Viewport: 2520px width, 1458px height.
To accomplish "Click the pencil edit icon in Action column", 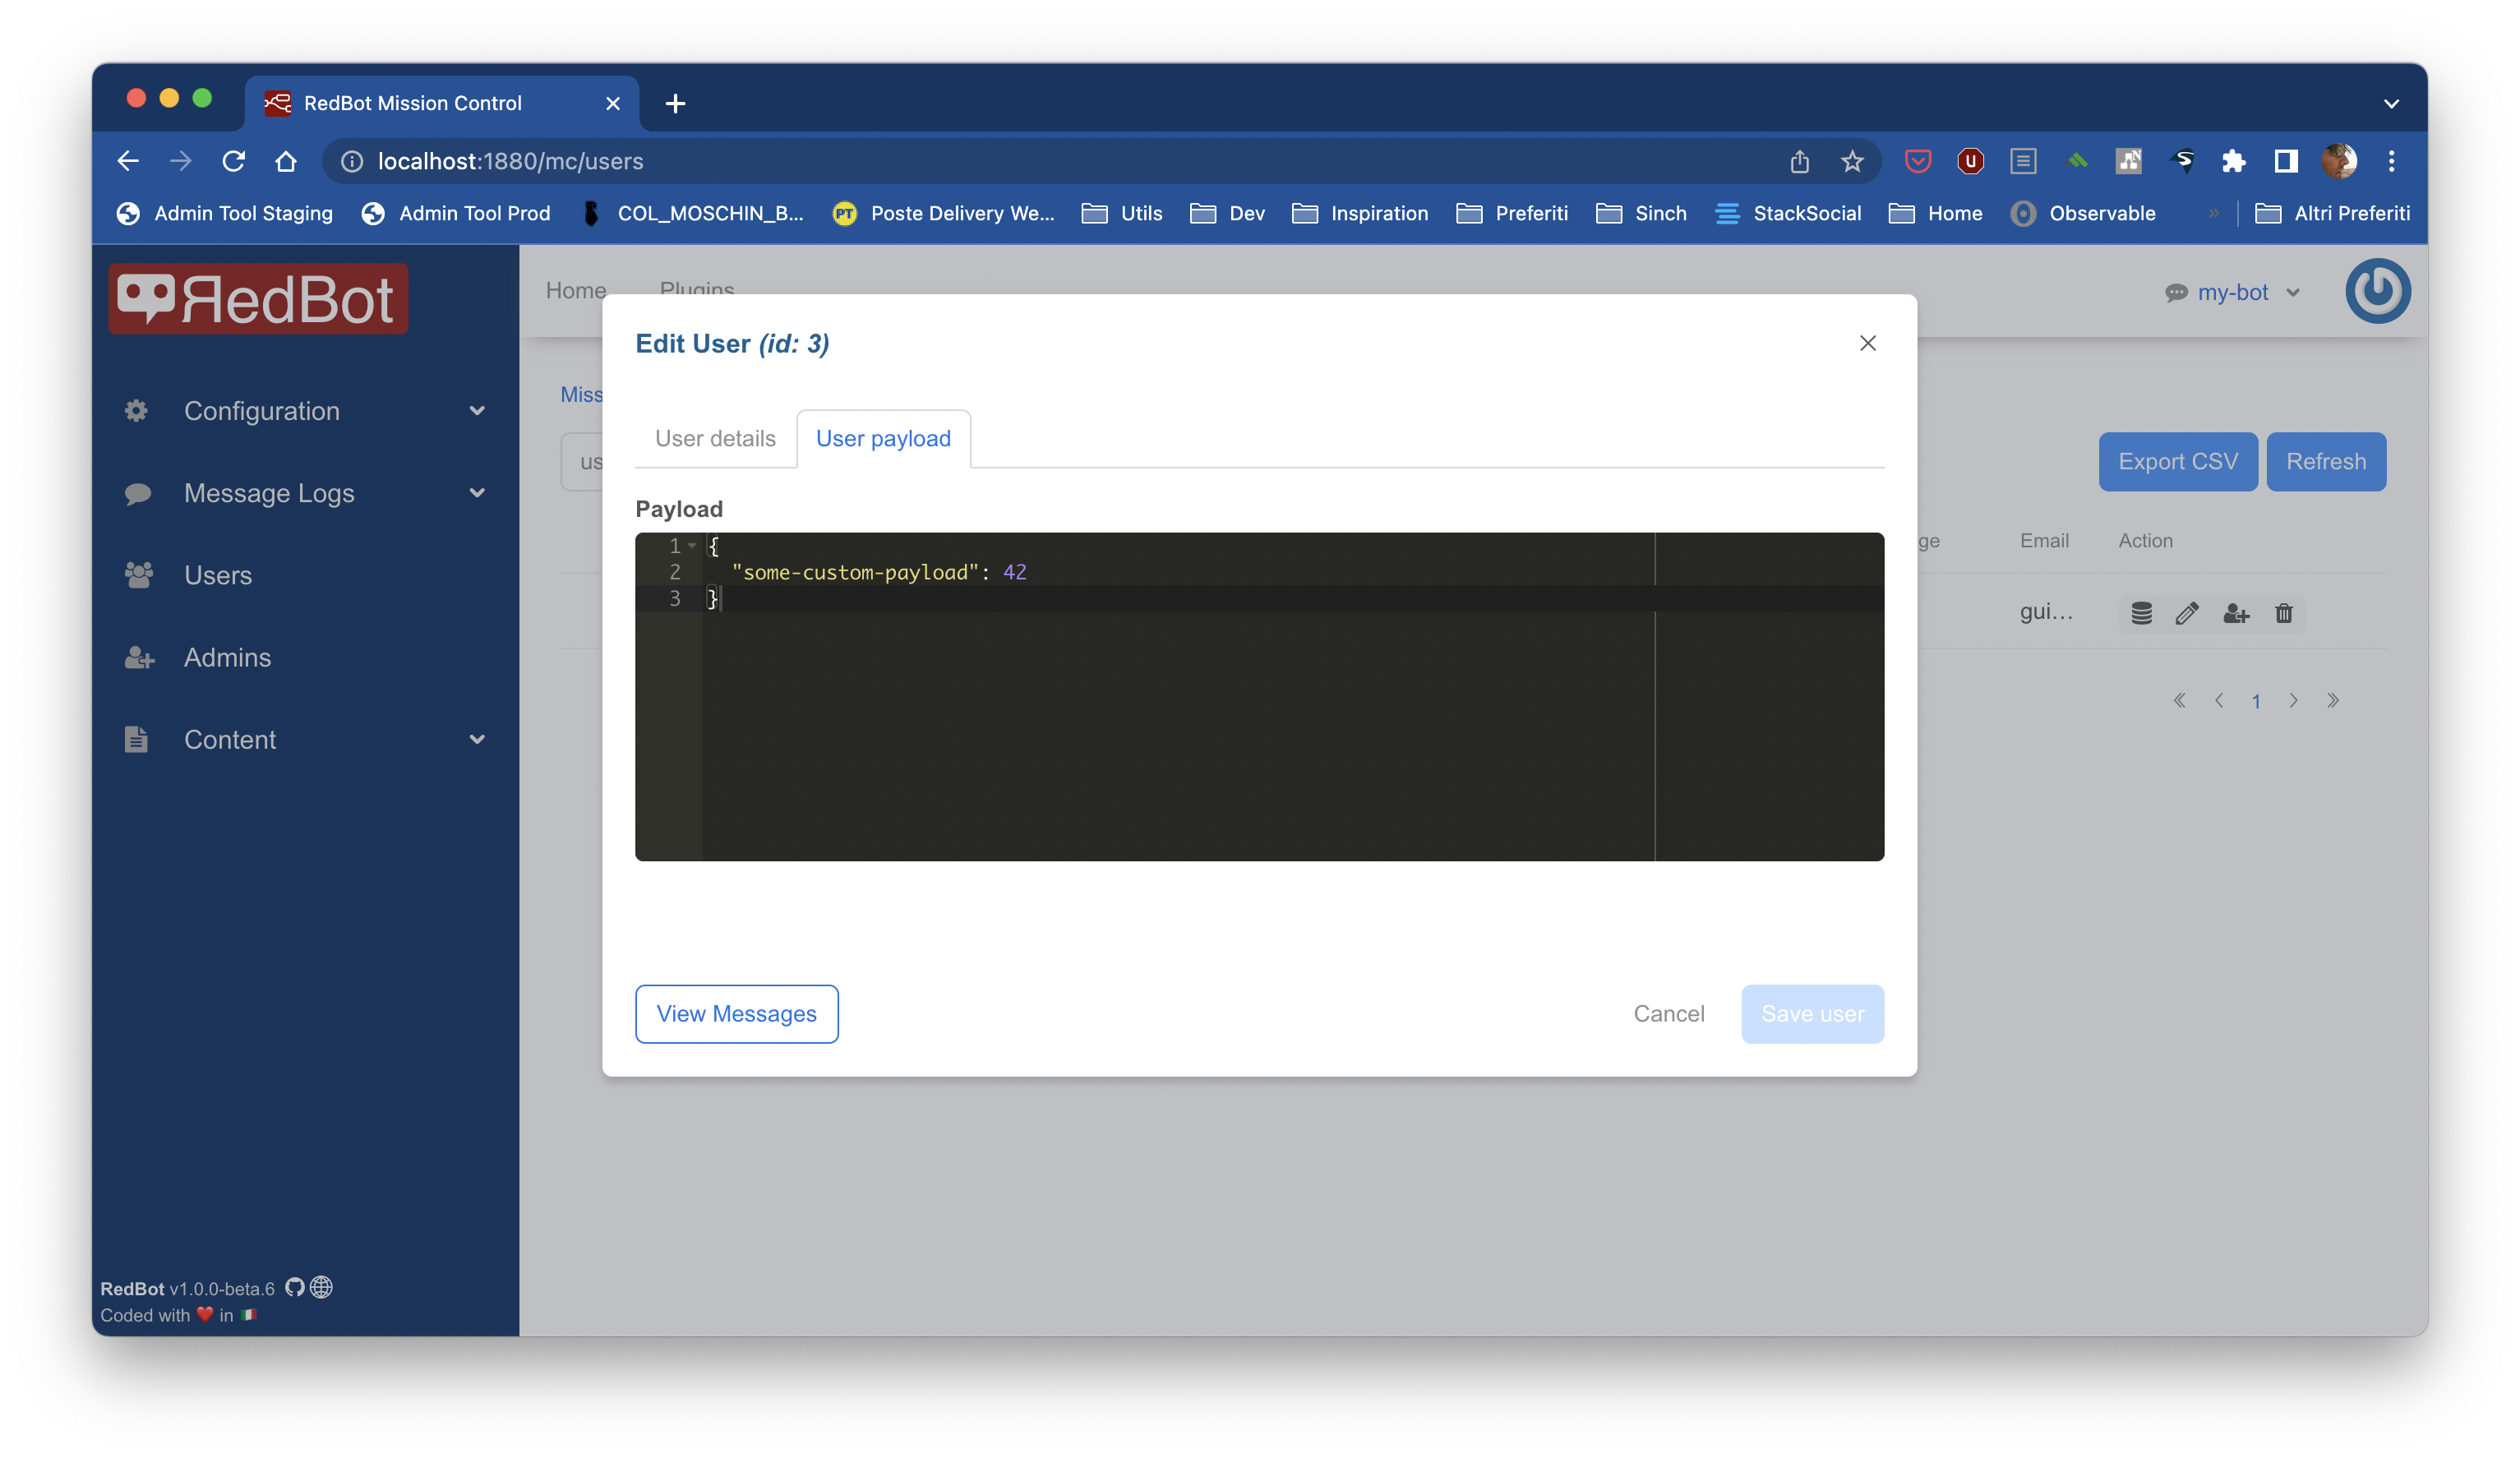I will pyautogui.click(x=2188, y=613).
